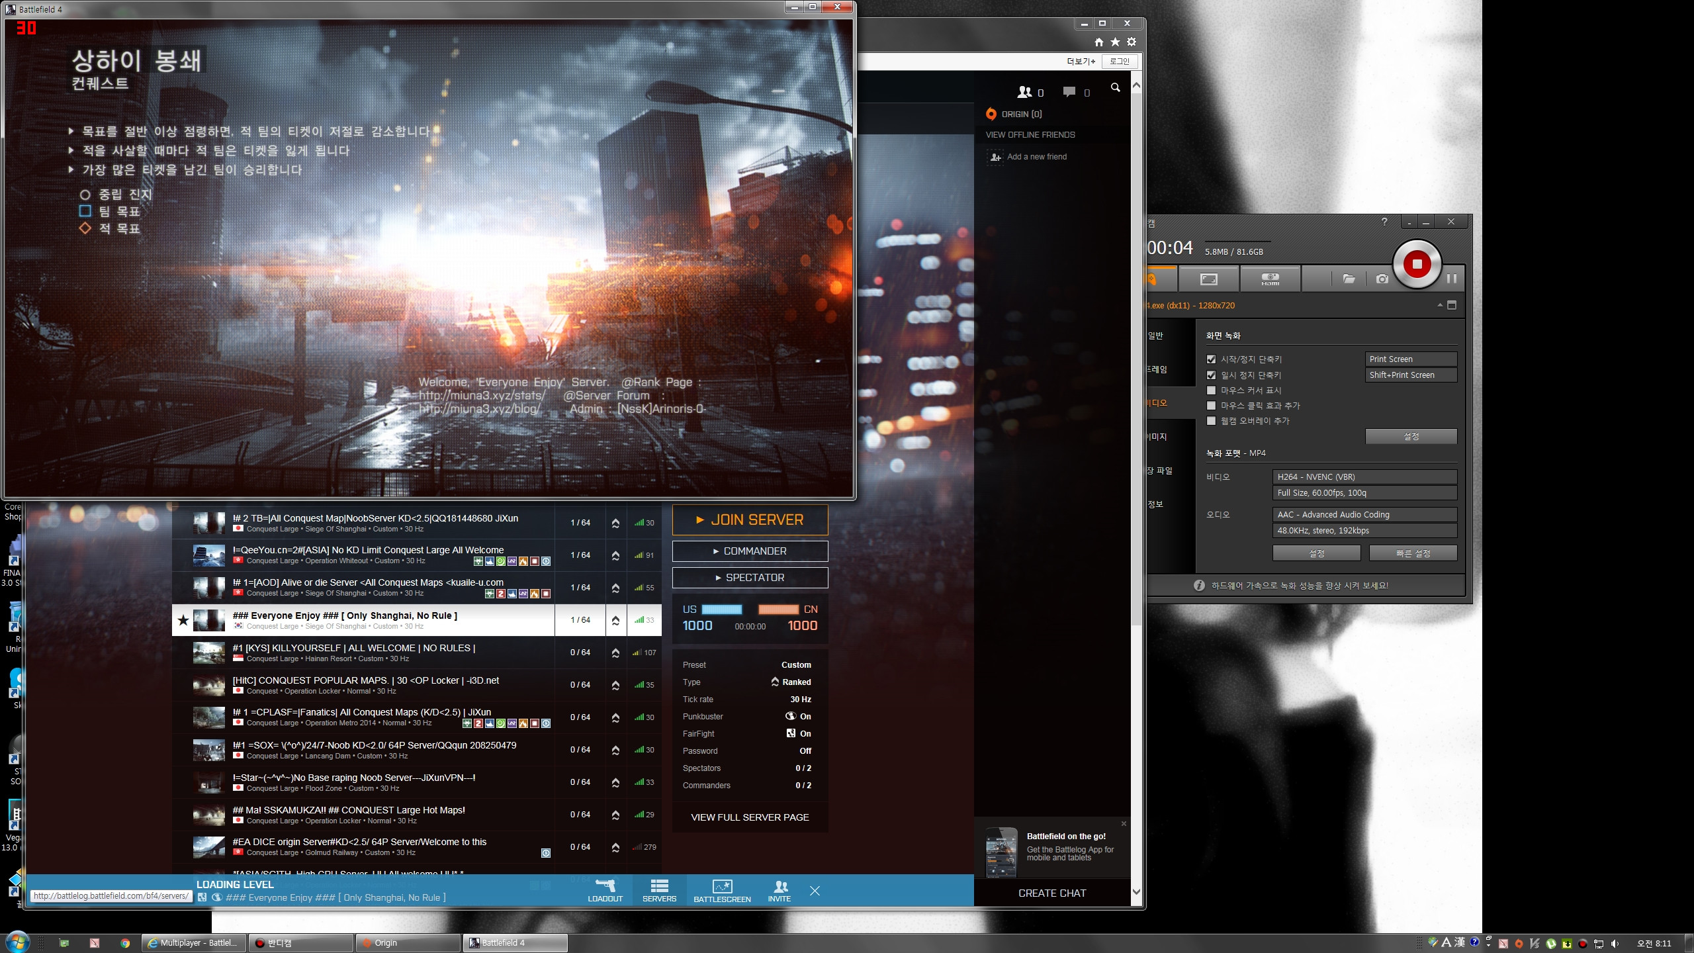The image size is (1694, 953).
Task: Click the info icon in Bandicam footer
Action: click(x=1199, y=586)
